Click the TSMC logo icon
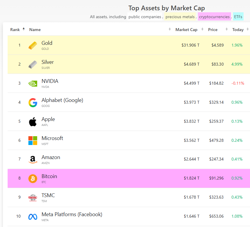This screenshot has height=227, width=250. tap(33, 198)
